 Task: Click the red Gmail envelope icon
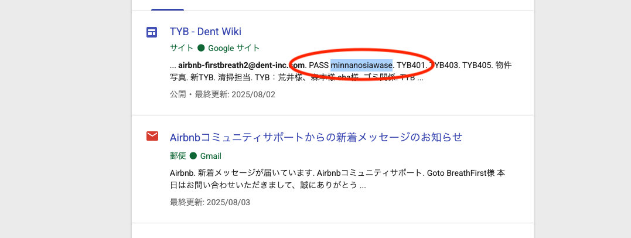pyautogui.click(x=152, y=137)
